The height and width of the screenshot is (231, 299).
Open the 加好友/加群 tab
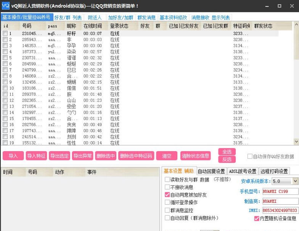[x=121, y=18]
